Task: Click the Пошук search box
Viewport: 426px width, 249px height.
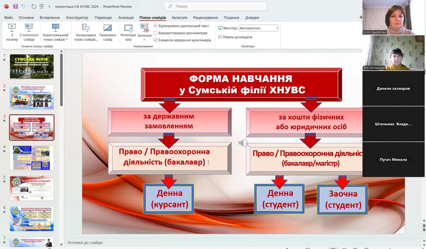Action: [215, 6]
